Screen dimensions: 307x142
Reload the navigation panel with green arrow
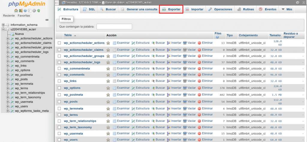tap(39, 10)
